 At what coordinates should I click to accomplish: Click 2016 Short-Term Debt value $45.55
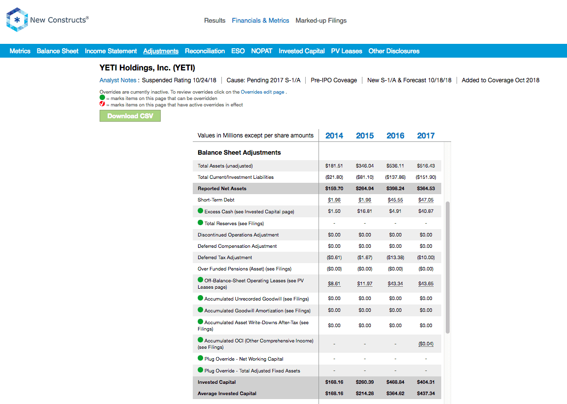(395, 200)
